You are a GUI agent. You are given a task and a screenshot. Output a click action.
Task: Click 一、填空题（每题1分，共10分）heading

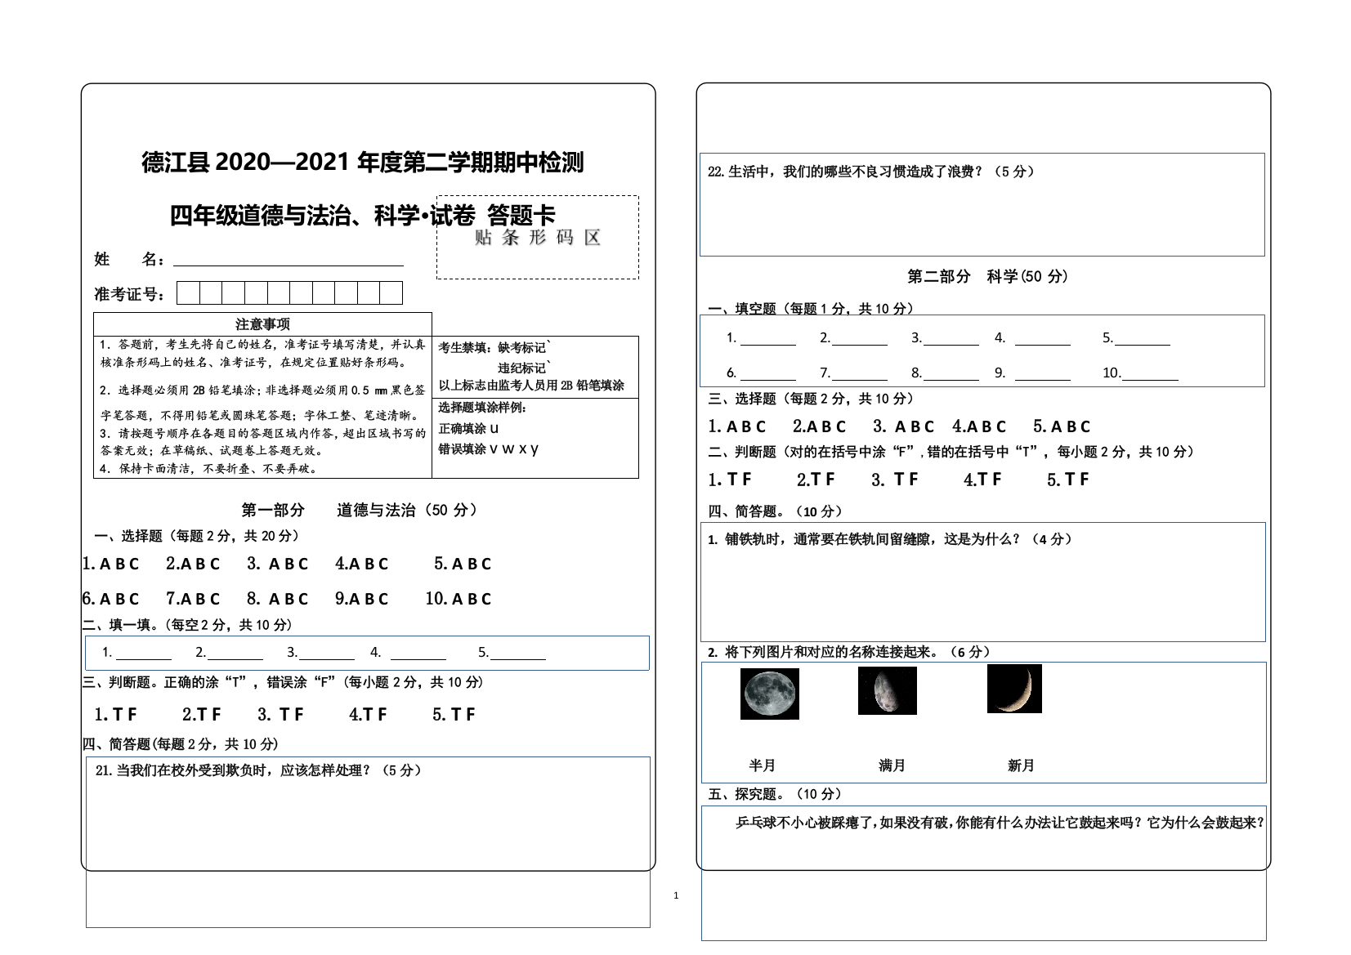(811, 309)
